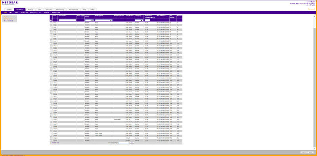This screenshot has height=156, width=317.
Task: Open the Routing tab
Action: tap(31, 10)
